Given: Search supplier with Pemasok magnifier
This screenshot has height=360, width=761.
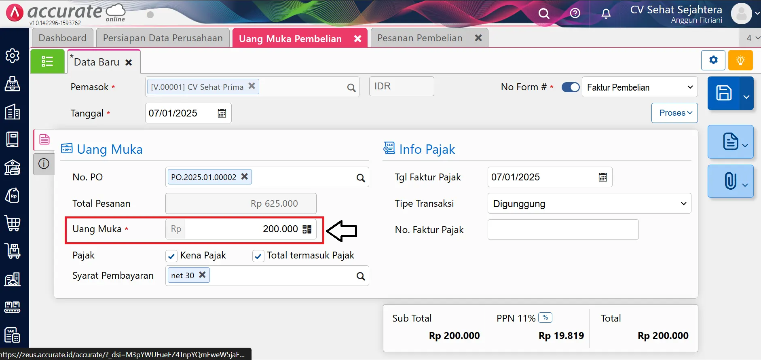Looking at the screenshot, I should pyautogui.click(x=351, y=87).
